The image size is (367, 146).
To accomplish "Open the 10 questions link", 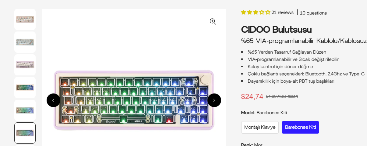I will (313, 13).
